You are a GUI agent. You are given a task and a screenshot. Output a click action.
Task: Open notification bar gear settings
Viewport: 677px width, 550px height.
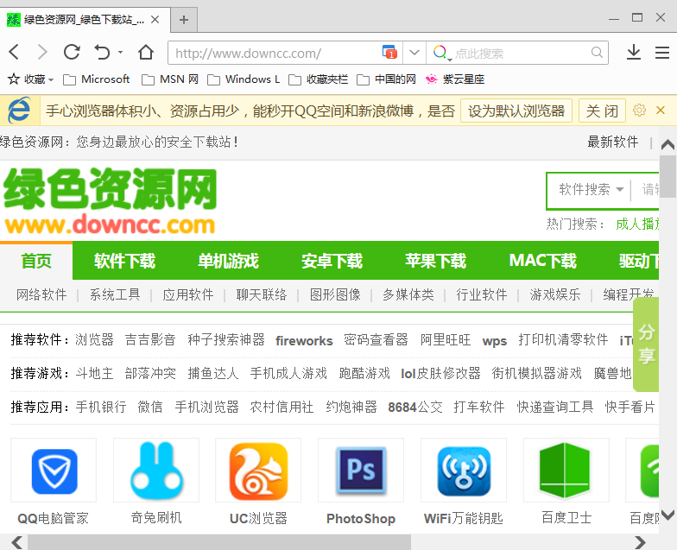tap(639, 111)
